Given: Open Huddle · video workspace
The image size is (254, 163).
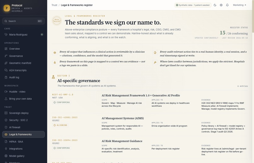Looking at the screenshot, I should (x=24, y=92).
